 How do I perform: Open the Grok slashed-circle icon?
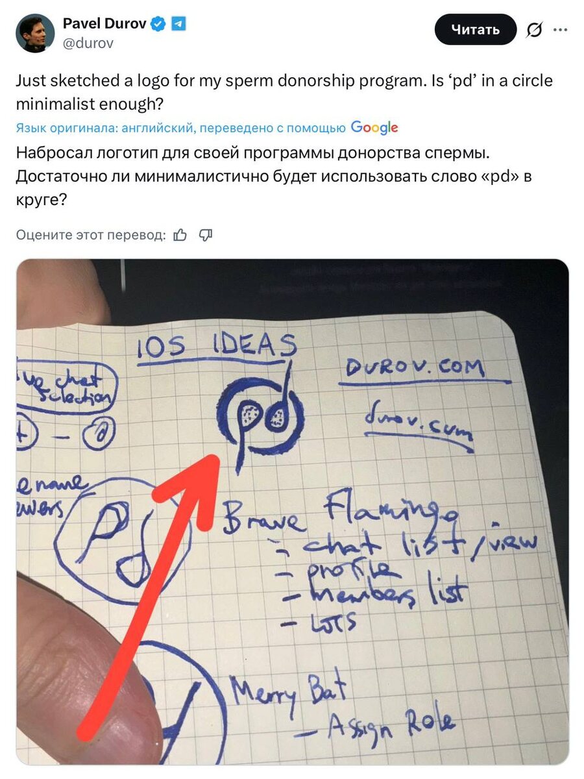tap(534, 30)
